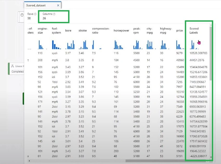Close the Scored_dataset tab
The width and height of the screenshot is (221, 164).
[58, 5]
